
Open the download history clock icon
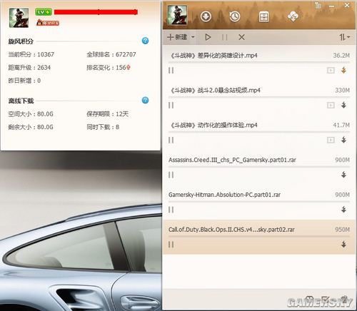pos(235,16)
